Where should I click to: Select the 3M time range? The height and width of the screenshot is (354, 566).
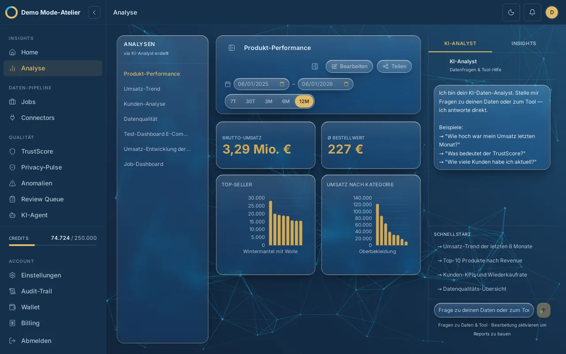click(268, 101)
